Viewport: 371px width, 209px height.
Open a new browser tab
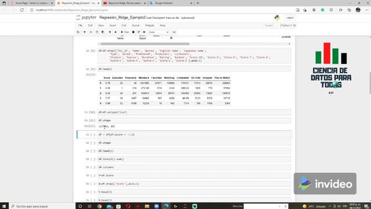198,3
